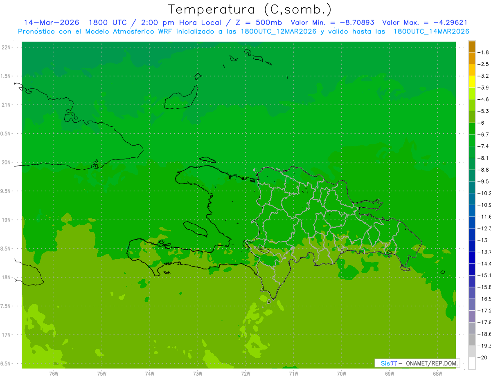Screen dimensions: 491x379
Task: Click the '-6' color bar label
Action: (481, 123)
